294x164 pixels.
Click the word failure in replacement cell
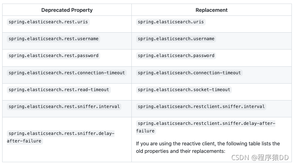145,131
